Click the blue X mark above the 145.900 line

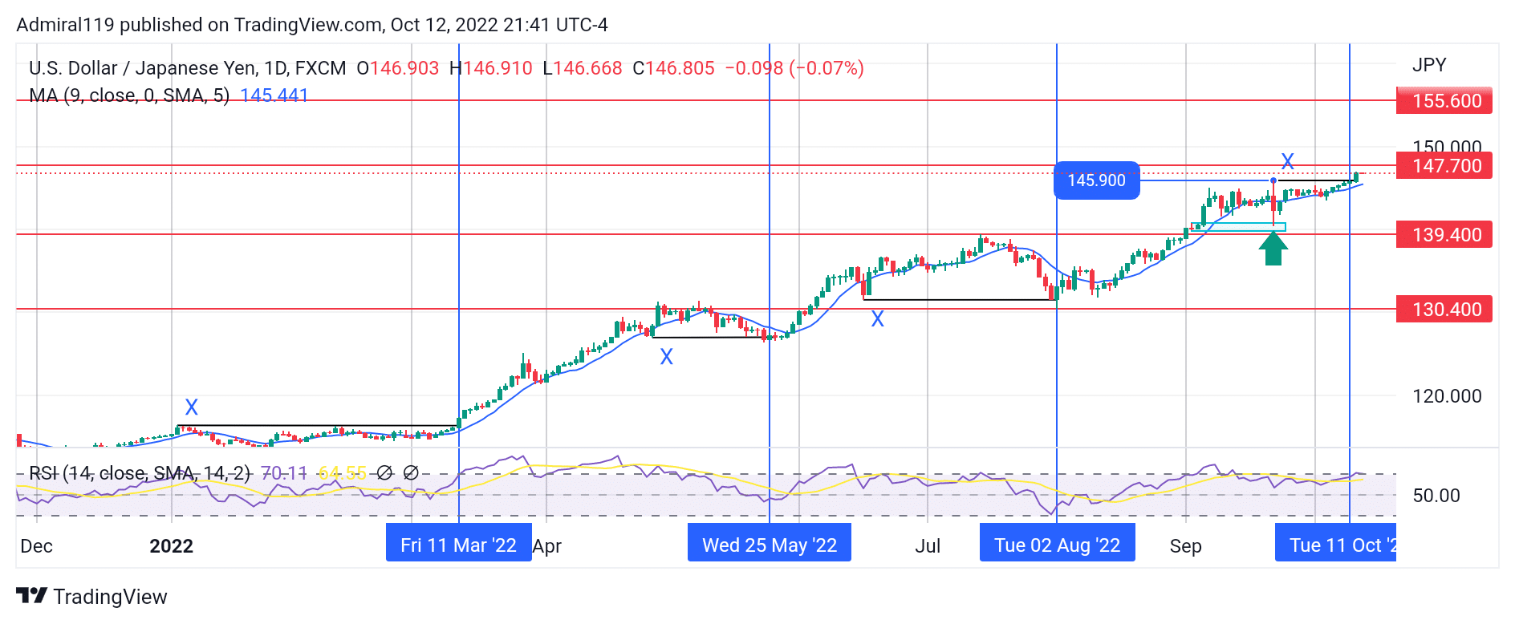coord(1288,161)
